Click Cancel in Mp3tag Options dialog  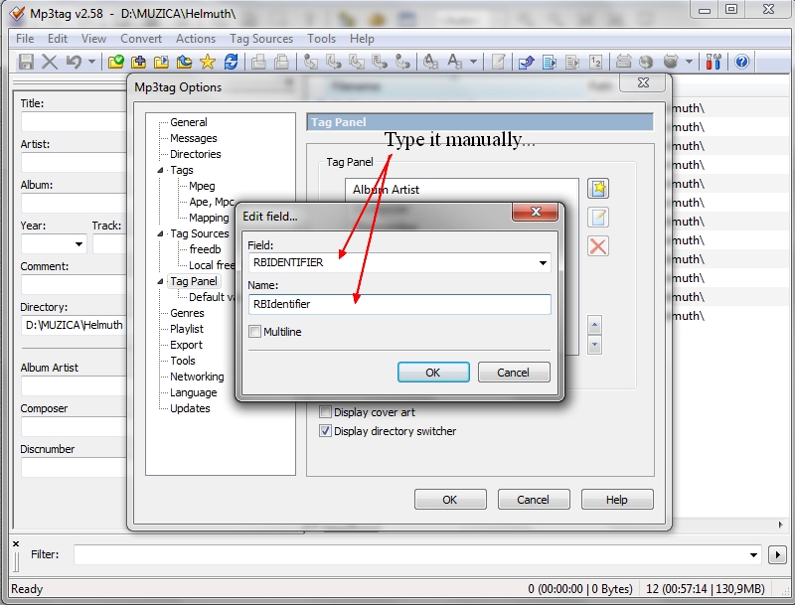pos(534,500)
